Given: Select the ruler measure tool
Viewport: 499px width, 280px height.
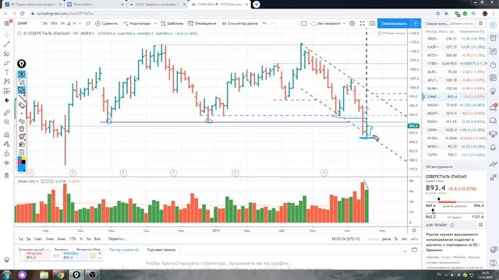Looking at the screenshot, I should coord(7,113).
